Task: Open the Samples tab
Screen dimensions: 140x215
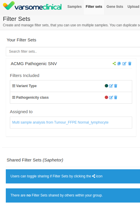Action: (x=74, y=7)
